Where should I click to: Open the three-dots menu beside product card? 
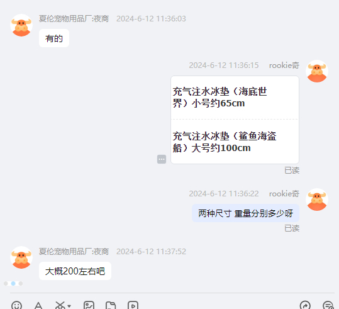(x=162, y=159)
